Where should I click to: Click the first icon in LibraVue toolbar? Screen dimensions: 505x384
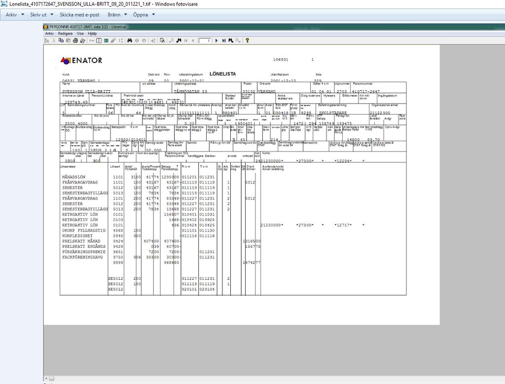coord(46,40)
